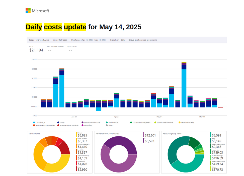
Task: Click the 'PartnerEarnedCreditApplied' card title
Action: pos(107,134)
